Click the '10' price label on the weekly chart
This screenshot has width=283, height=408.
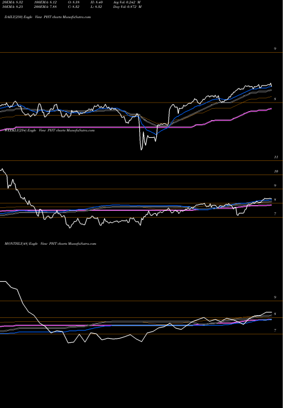coord(276,172)
